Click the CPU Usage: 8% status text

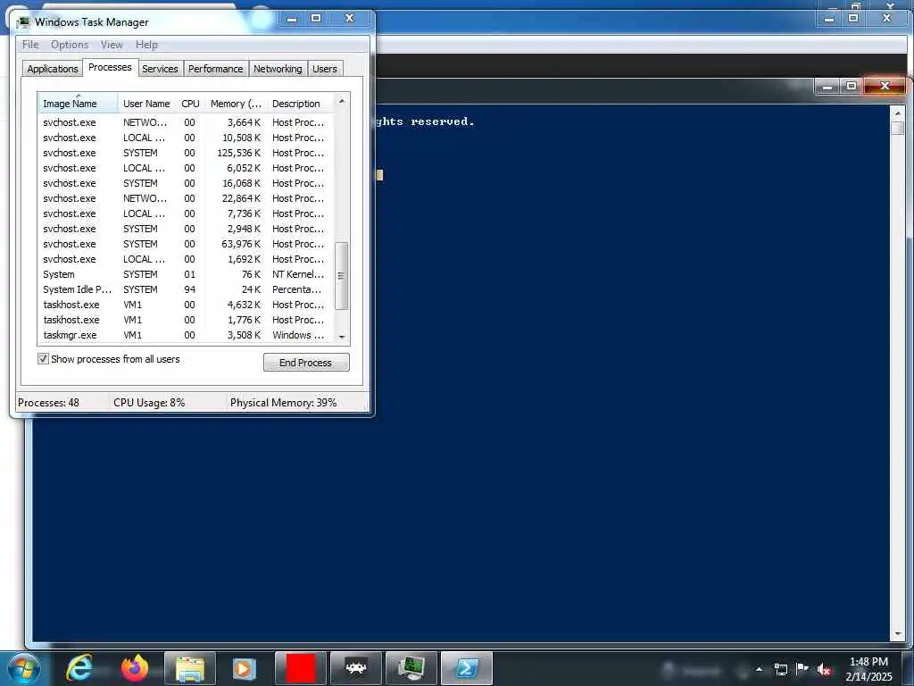point(149,403)
